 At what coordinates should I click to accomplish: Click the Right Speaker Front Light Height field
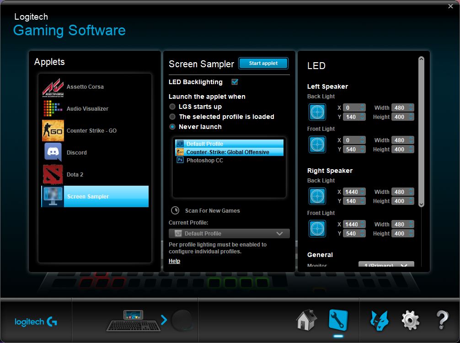(x=402, y=234)
